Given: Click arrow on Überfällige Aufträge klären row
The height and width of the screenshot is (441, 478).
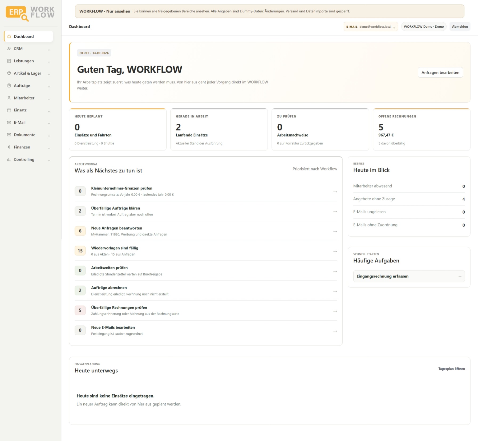Looking at the screenshot, I should [x=335, y=212].
